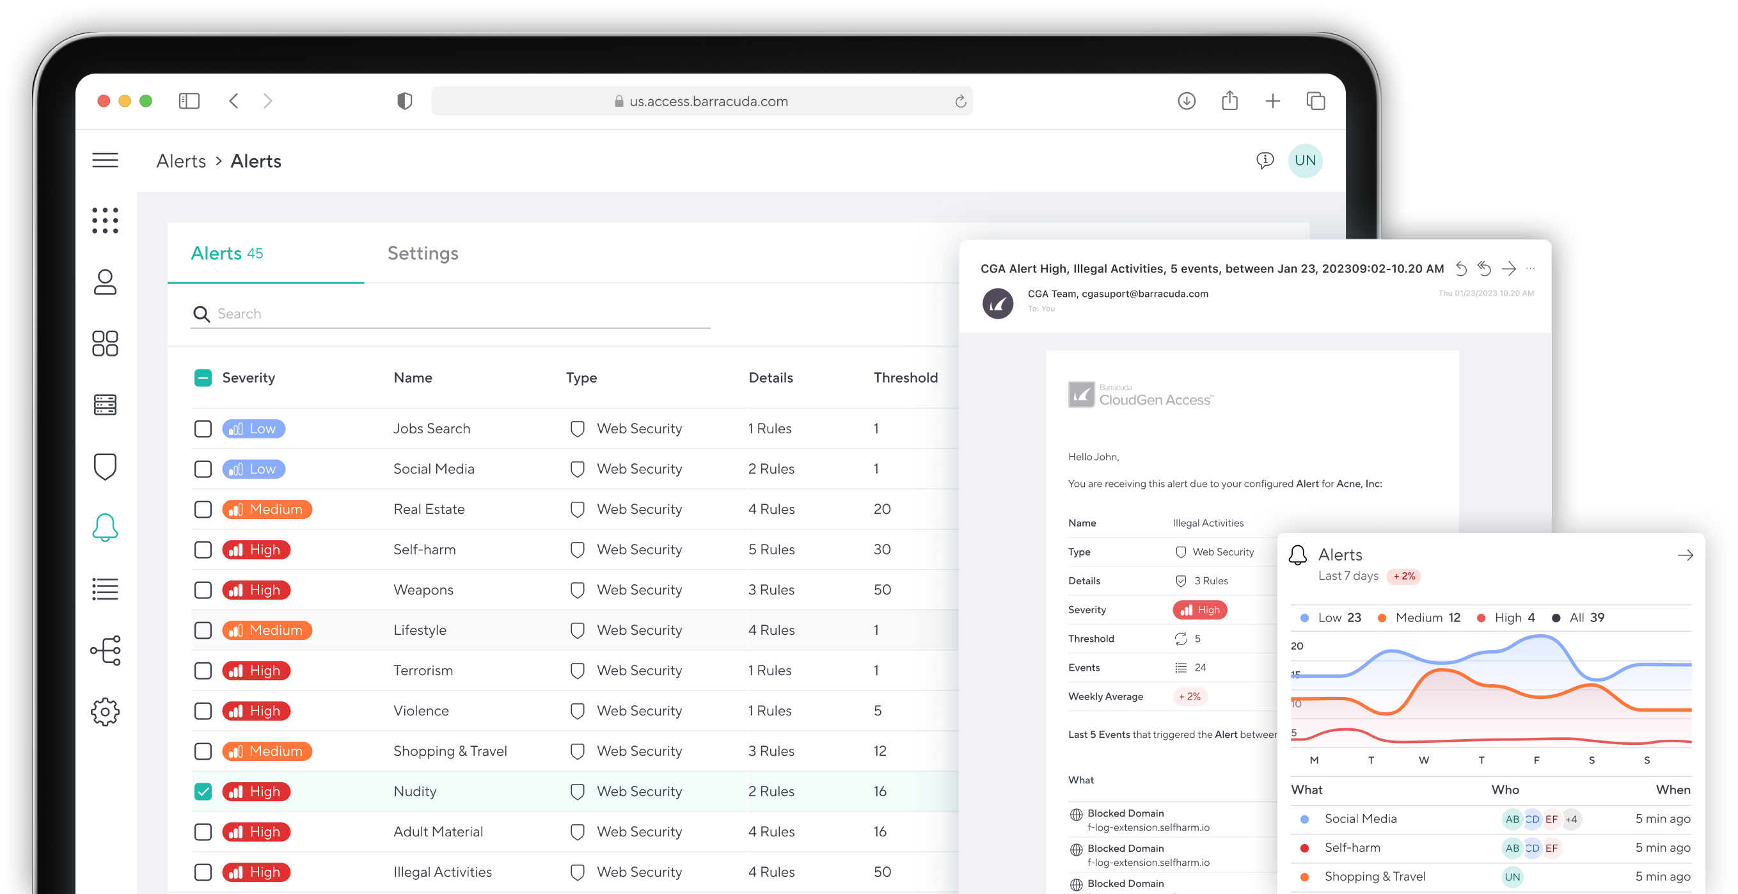Uncheck the Nudity row checkbox

pyautogui.click(x=203, y=792)
